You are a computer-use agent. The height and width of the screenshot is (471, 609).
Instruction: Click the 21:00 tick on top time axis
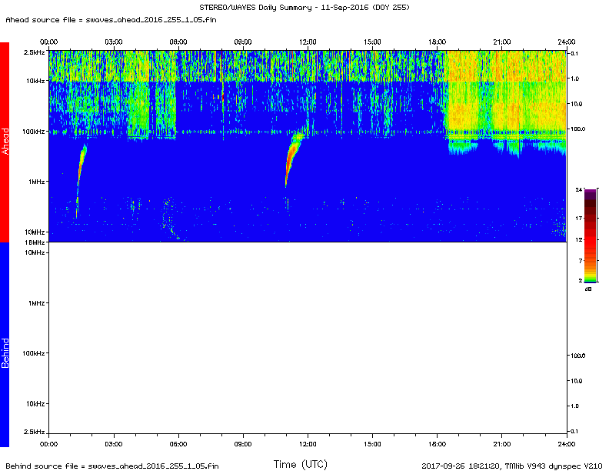[x=502, y=42]
